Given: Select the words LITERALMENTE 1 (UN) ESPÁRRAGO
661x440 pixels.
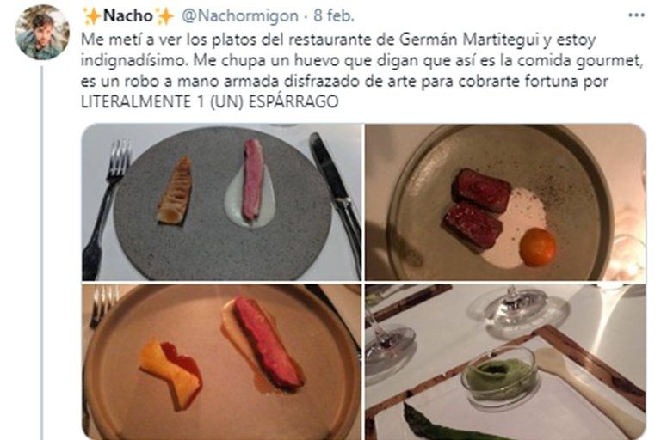Looking at the screenshot, I should coord(209,101).
